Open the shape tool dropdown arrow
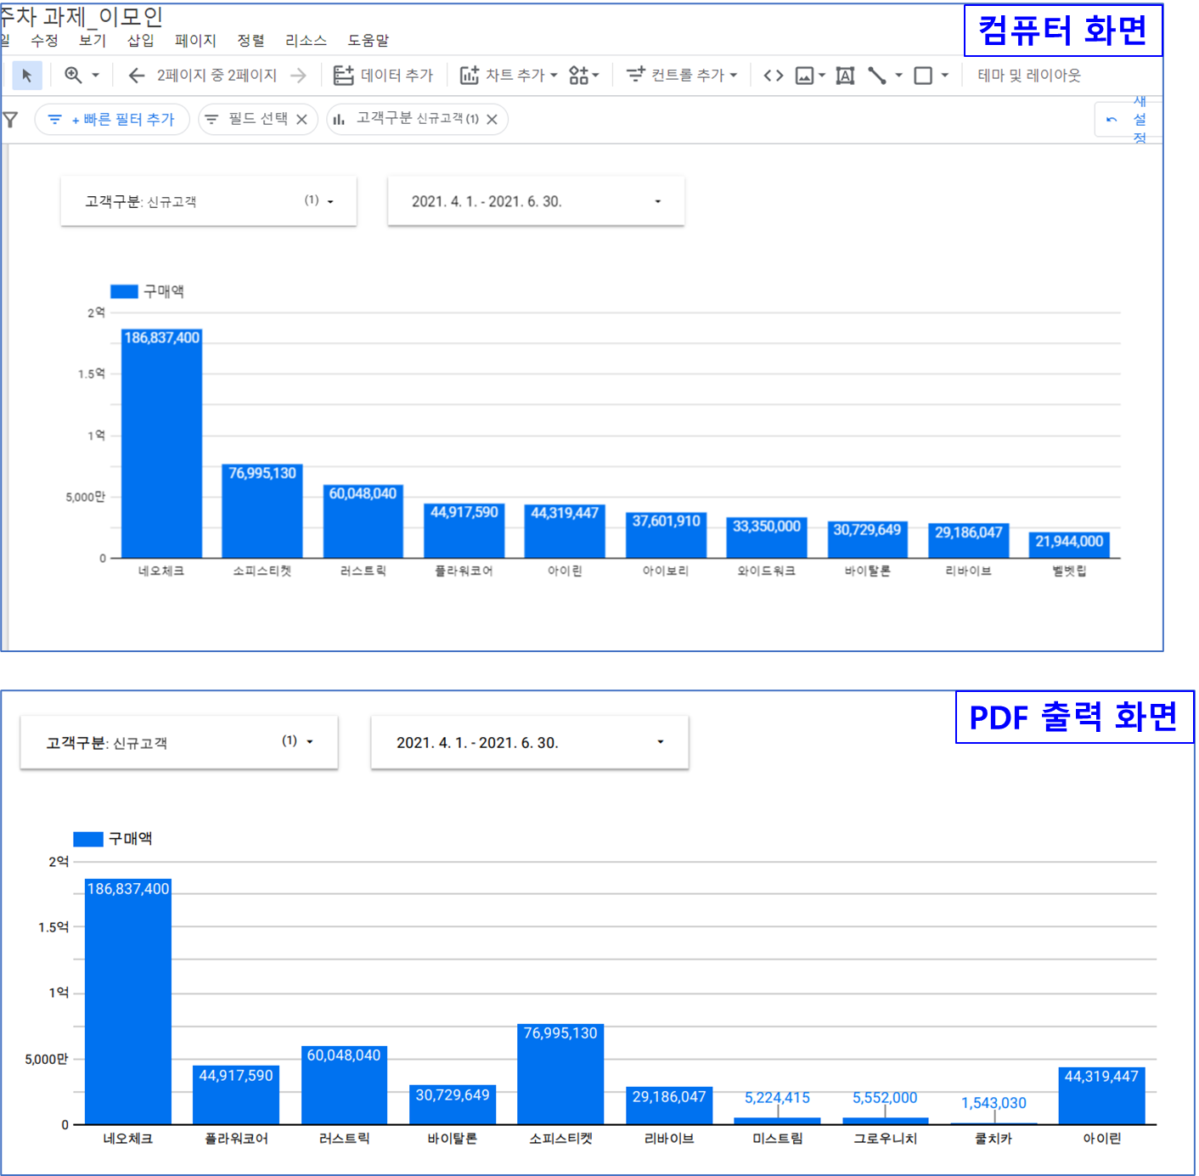The height and width of the screenshot is (1176, 1199). 944,76
